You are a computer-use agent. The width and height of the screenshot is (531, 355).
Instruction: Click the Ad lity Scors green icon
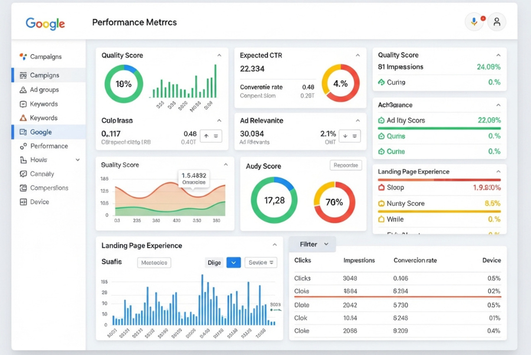pyautogui.click(x=381, y=120)
